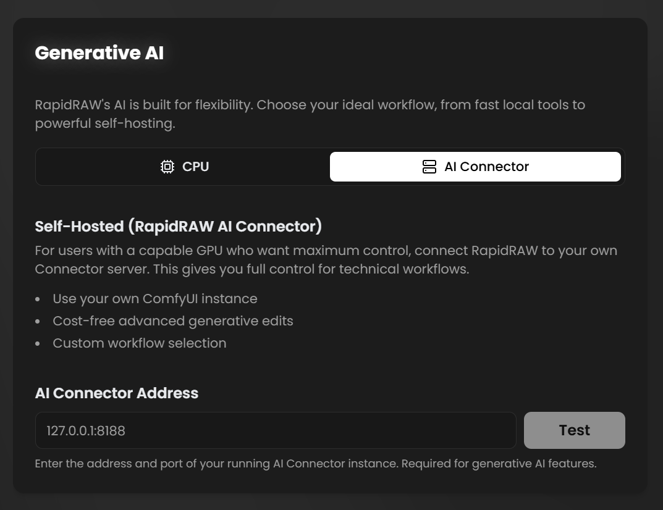Click the capable GPU description paragraph

pos(326,259)
